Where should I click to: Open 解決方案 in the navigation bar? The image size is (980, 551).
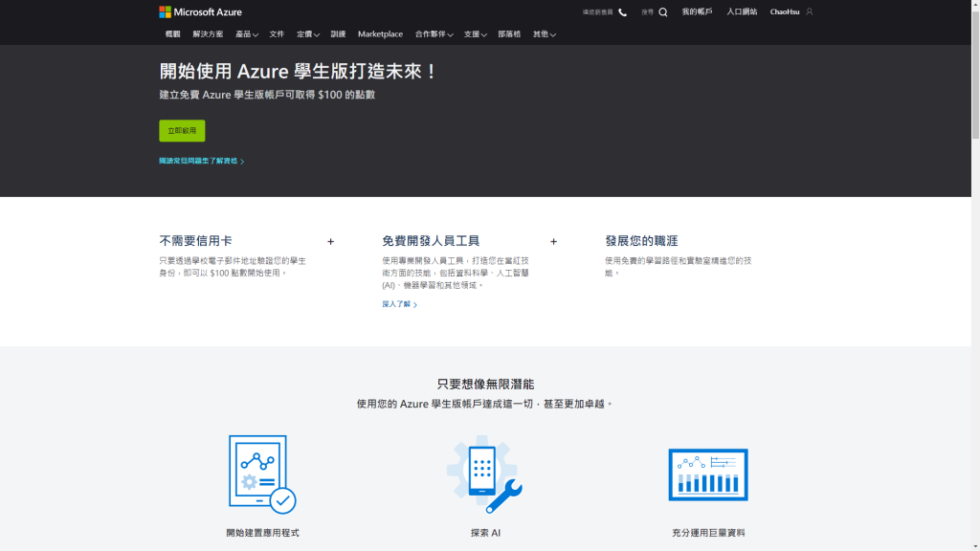(x=208, y=34)
